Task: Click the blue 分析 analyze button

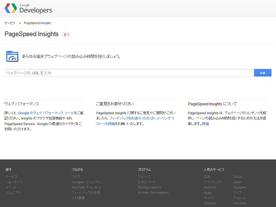Action: pos(263,73)
